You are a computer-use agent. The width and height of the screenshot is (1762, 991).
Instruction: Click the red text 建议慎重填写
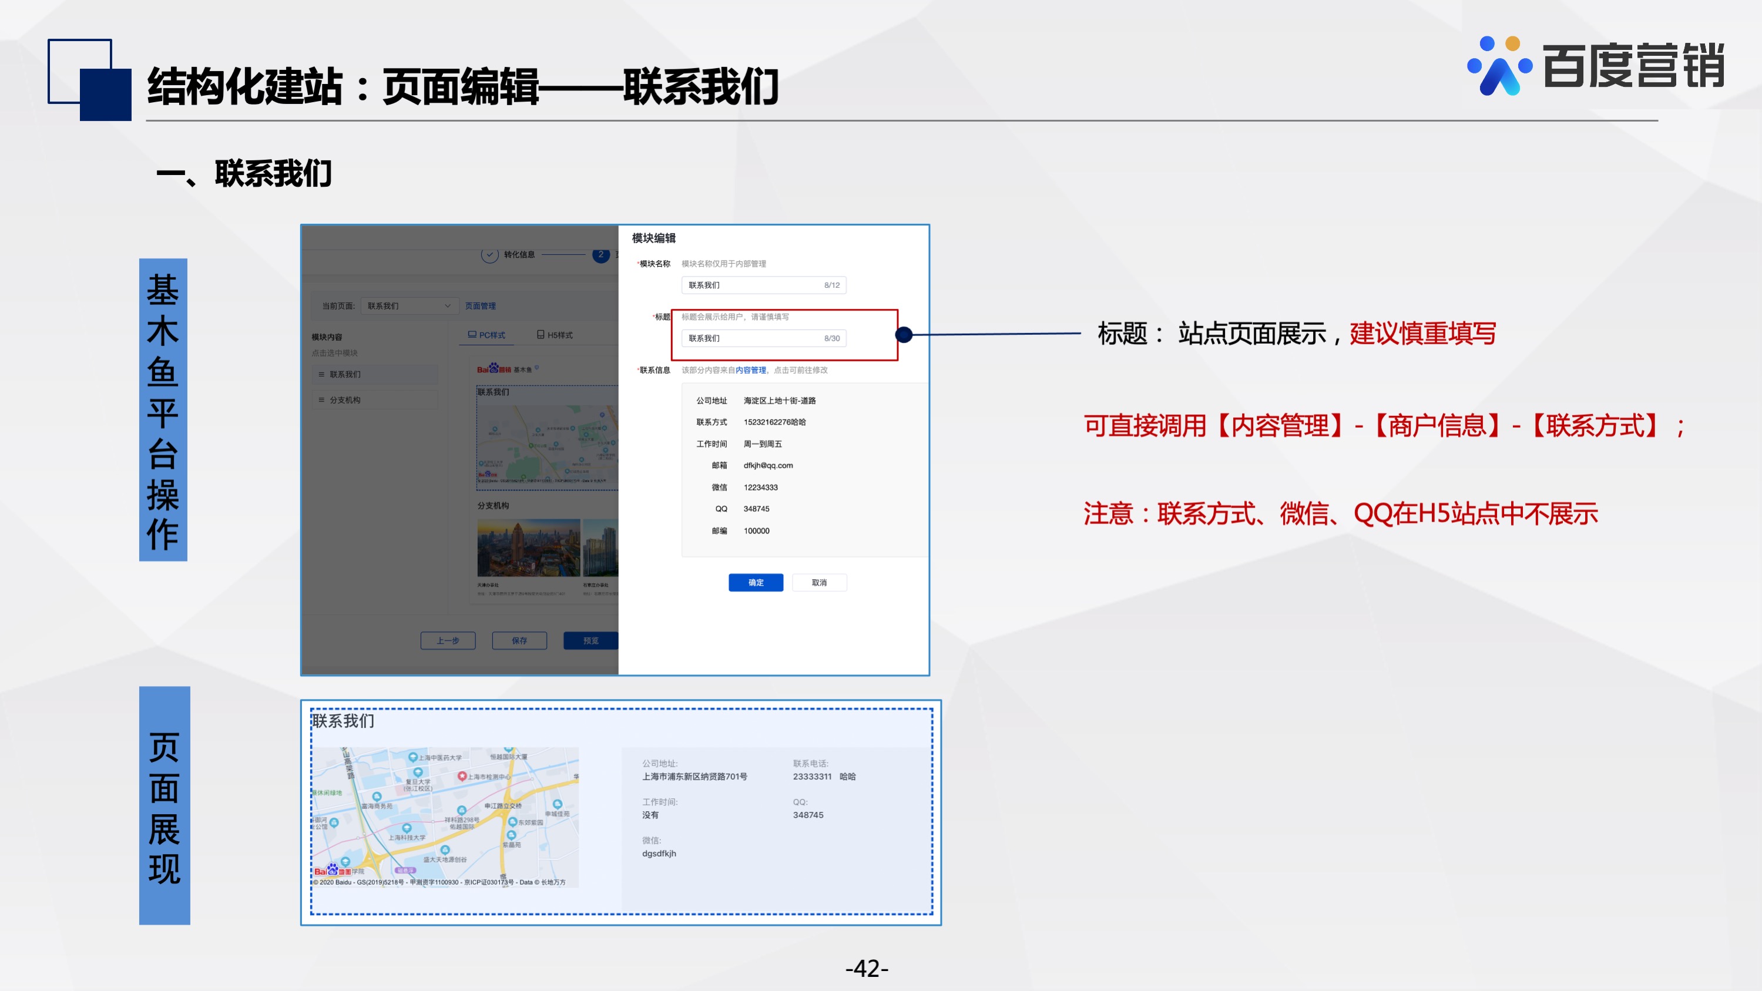[1423, 334]
